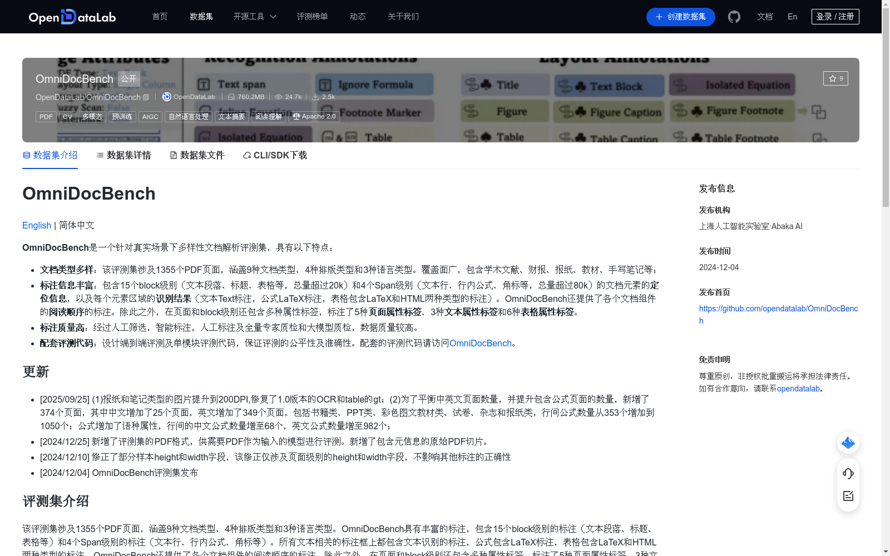Open the 动态 navigation item

click(358, 17)
